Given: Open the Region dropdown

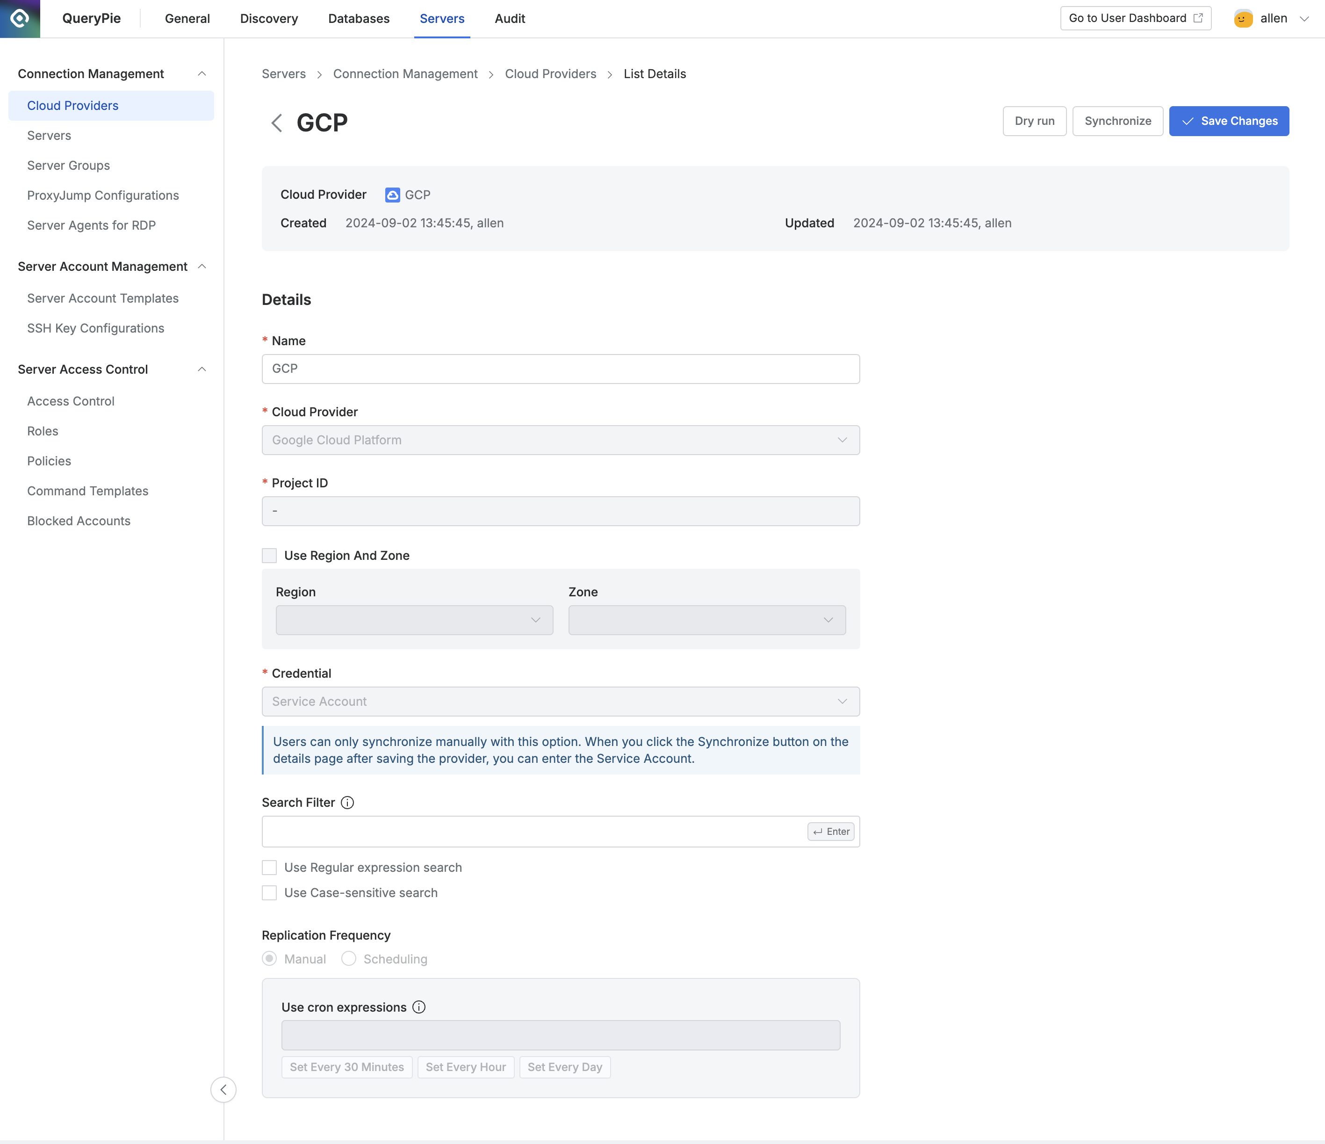Looking at the screenshot, I should point(414,620).
